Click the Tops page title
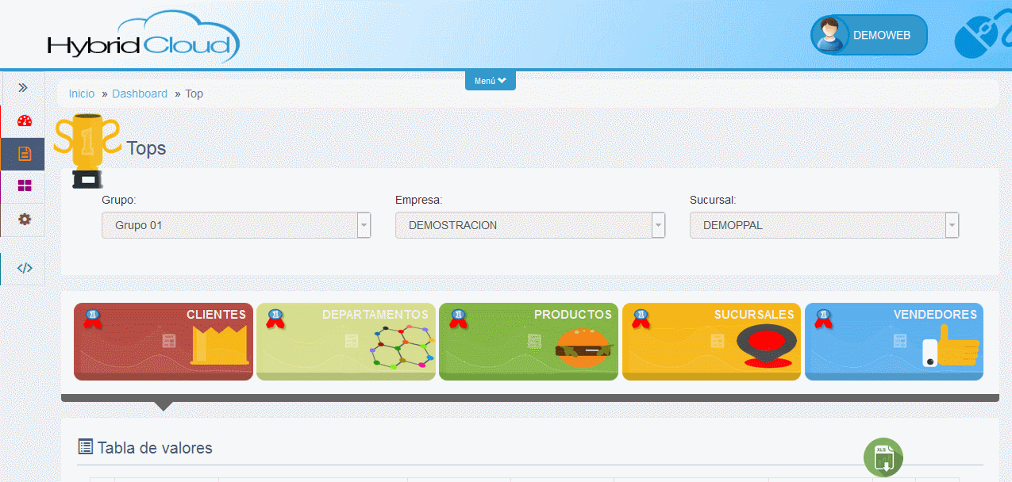The width and height of the screenshot is (1012, 482). pos(146,148)
